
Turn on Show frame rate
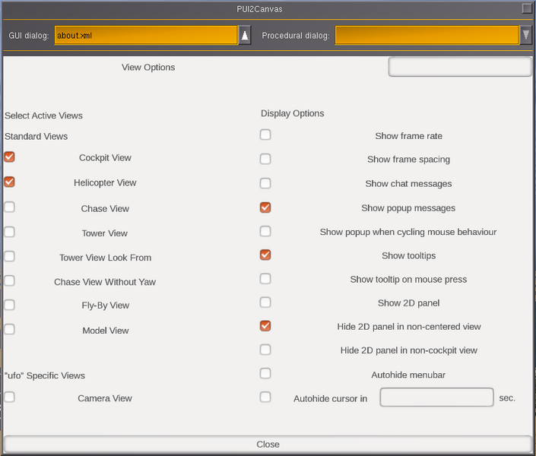[265, 135]
